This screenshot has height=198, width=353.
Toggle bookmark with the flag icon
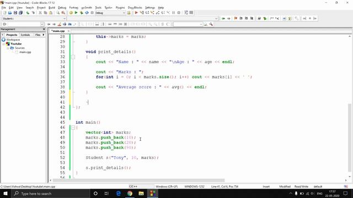pyautogui.click(x=236, y=18)
